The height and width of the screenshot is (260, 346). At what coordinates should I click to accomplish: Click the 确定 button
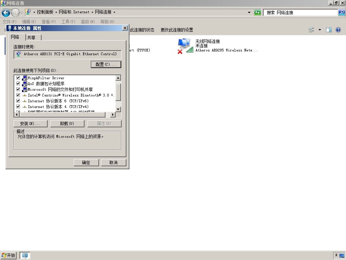(86, 163)
